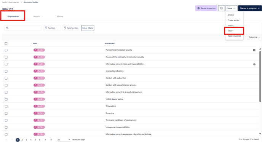Click the scroll down arrow of table
The image size is (262, 142).
260,134
